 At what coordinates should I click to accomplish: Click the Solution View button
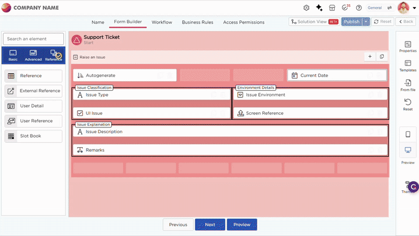[314, 22]
